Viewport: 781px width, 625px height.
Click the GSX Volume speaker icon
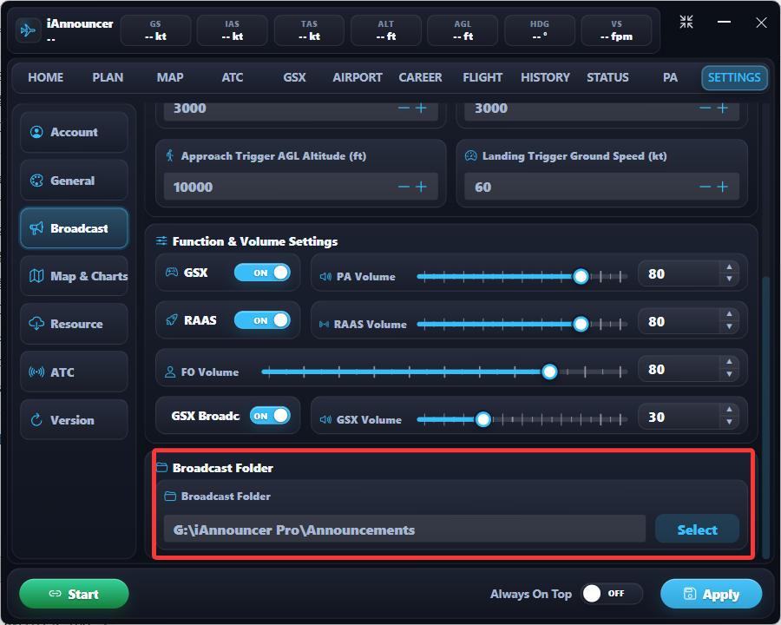pyautogui.click(x=325, y=419)
